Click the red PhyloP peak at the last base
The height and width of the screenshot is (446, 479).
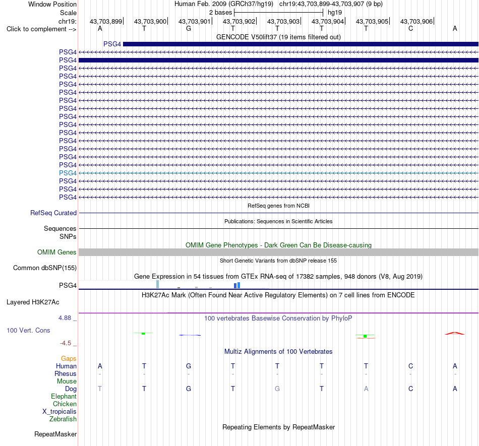455,333
